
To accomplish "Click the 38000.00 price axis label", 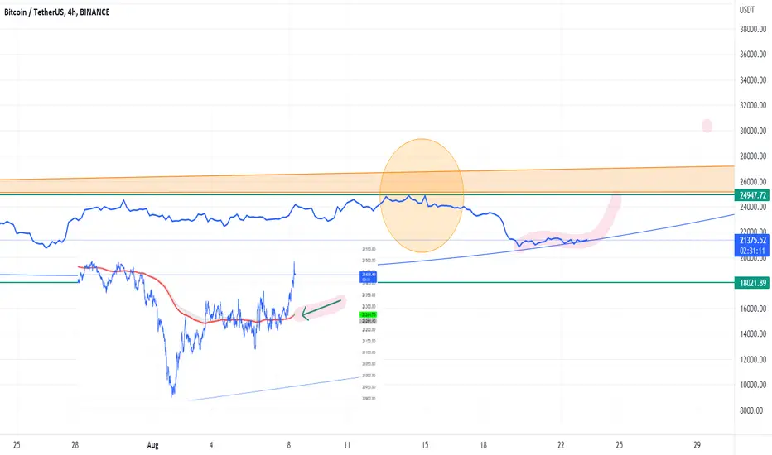I will point(753,29).
